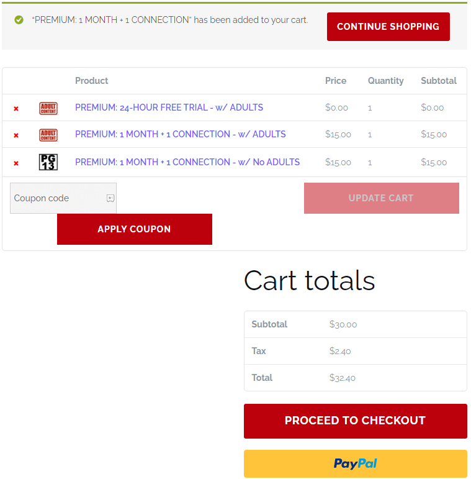Click the added-to-cart notification message
Viewport: 471px width, 479px height.
pos(170,20)
